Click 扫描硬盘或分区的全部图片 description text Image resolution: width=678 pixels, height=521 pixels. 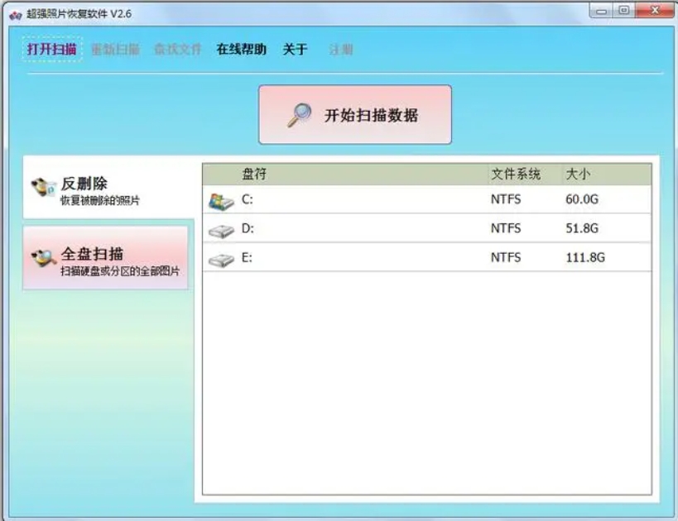coord(120,271)
